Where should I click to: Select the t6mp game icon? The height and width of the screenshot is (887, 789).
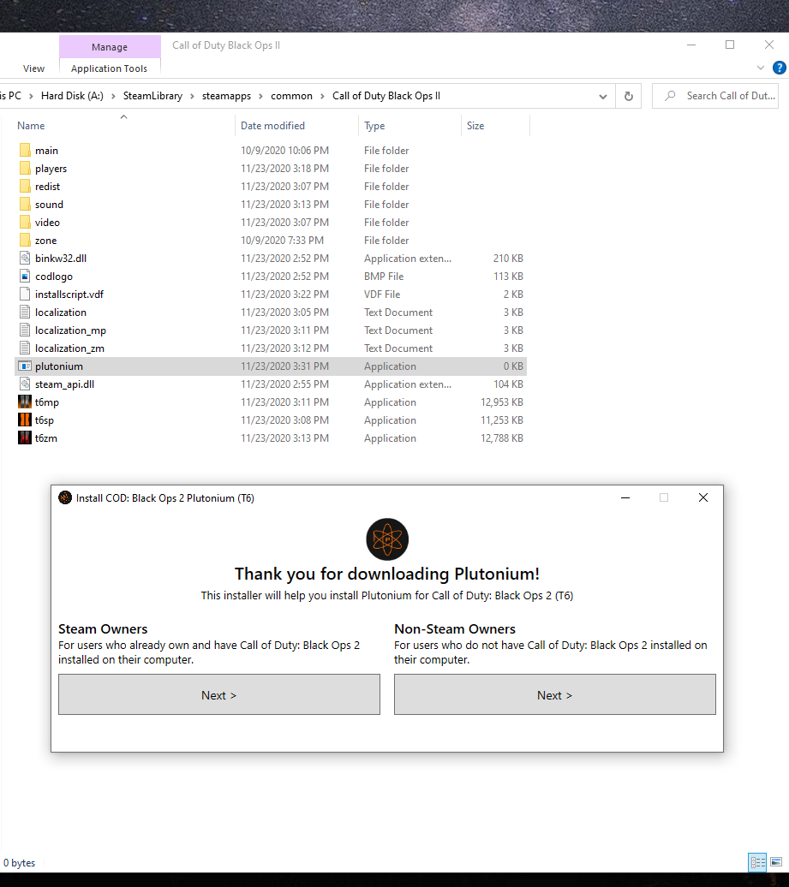click(x=25, y=402)
